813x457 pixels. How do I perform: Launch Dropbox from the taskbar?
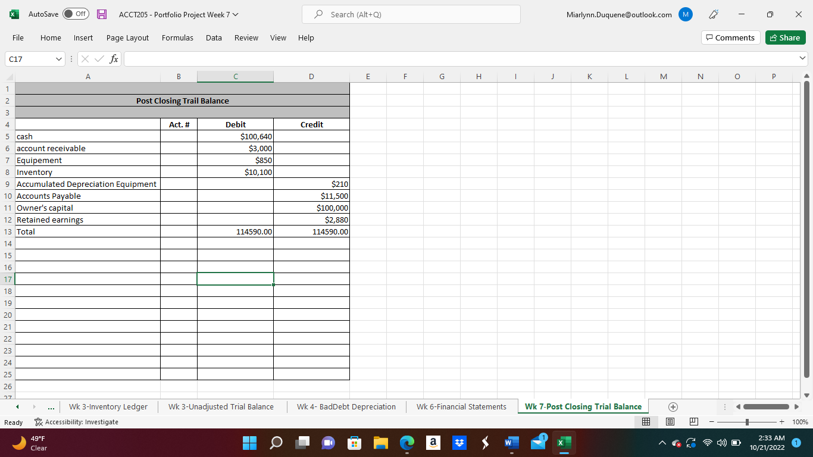pos(459,443)
